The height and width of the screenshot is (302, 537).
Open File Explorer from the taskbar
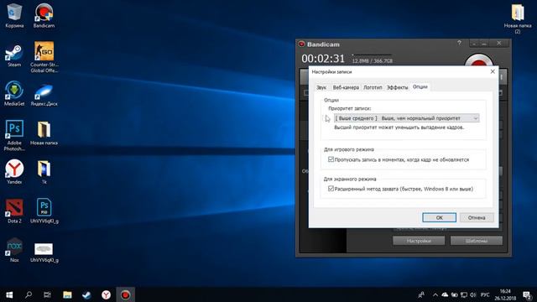point(67,294)
